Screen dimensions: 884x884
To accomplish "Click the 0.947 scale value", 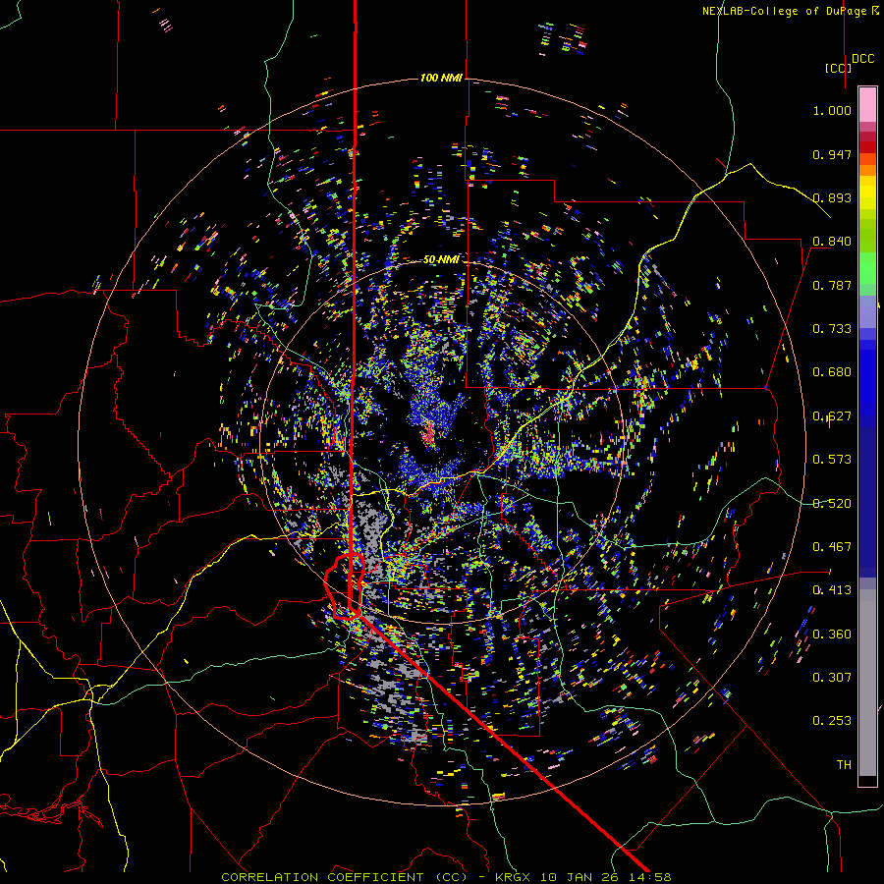I will coord(832,154).
